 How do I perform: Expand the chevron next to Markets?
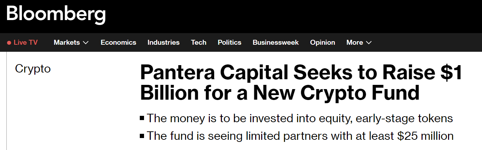coord(86,43)
